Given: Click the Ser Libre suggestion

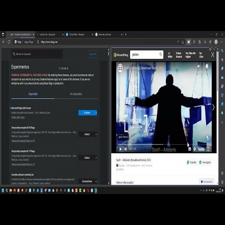Looking at the screenshot, I should point(201,55).
